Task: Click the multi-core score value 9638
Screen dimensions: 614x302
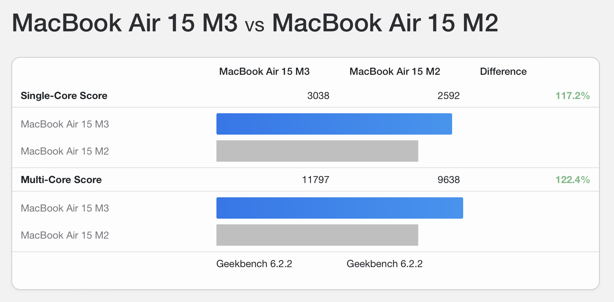Action: click(x=449, y=180)
